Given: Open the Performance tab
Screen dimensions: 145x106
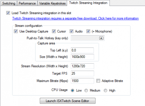Looking at the screenshot, I should click(27, 3).
